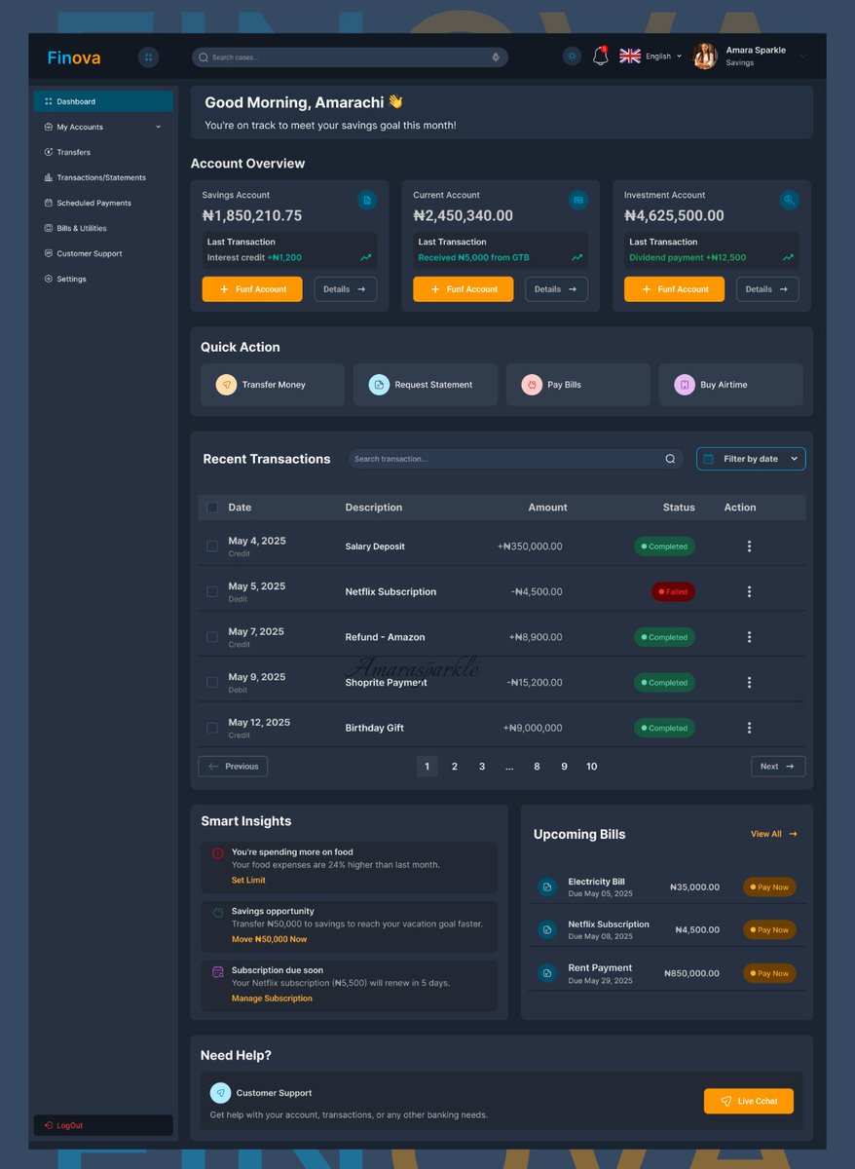This screenshot has width=855, height=1169.
Task: Click the UK flag language icon
Action: coord(630,57)
